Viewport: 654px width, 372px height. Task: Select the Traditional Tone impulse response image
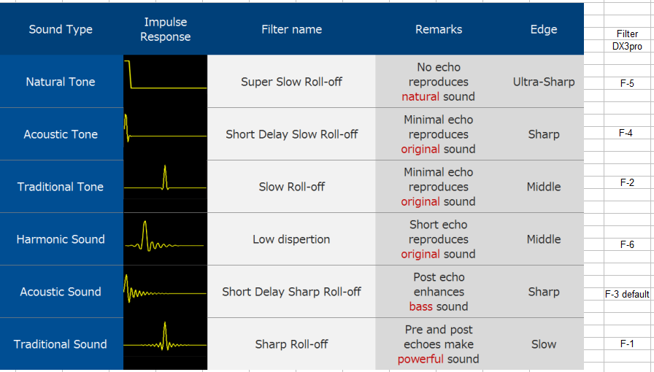[165, 187]
